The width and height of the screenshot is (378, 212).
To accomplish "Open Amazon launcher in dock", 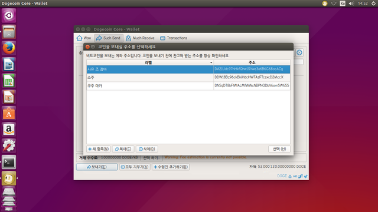I will [9, 130].
